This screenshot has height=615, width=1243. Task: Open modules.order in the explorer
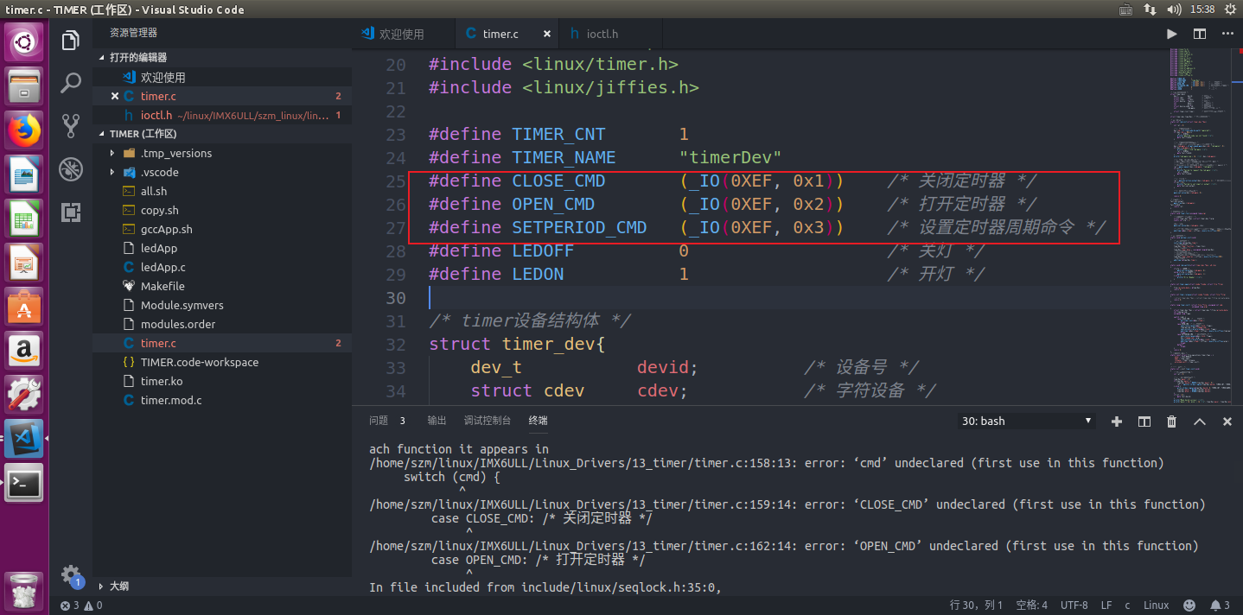222,324
